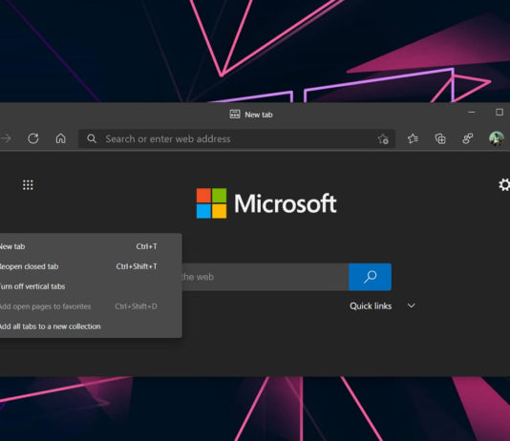Viewport: 510px width, 441px height.
Task: Add this page to favorites star
Action: [383, 139]
